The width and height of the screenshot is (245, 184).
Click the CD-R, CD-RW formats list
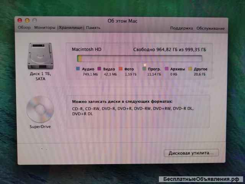133,111
